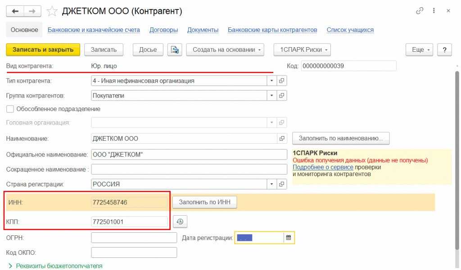Image resolution: width=461 pixels, height=270 pixels.
Task: Expand Тип контрагента dropdown list
Action: coord(271,81)
